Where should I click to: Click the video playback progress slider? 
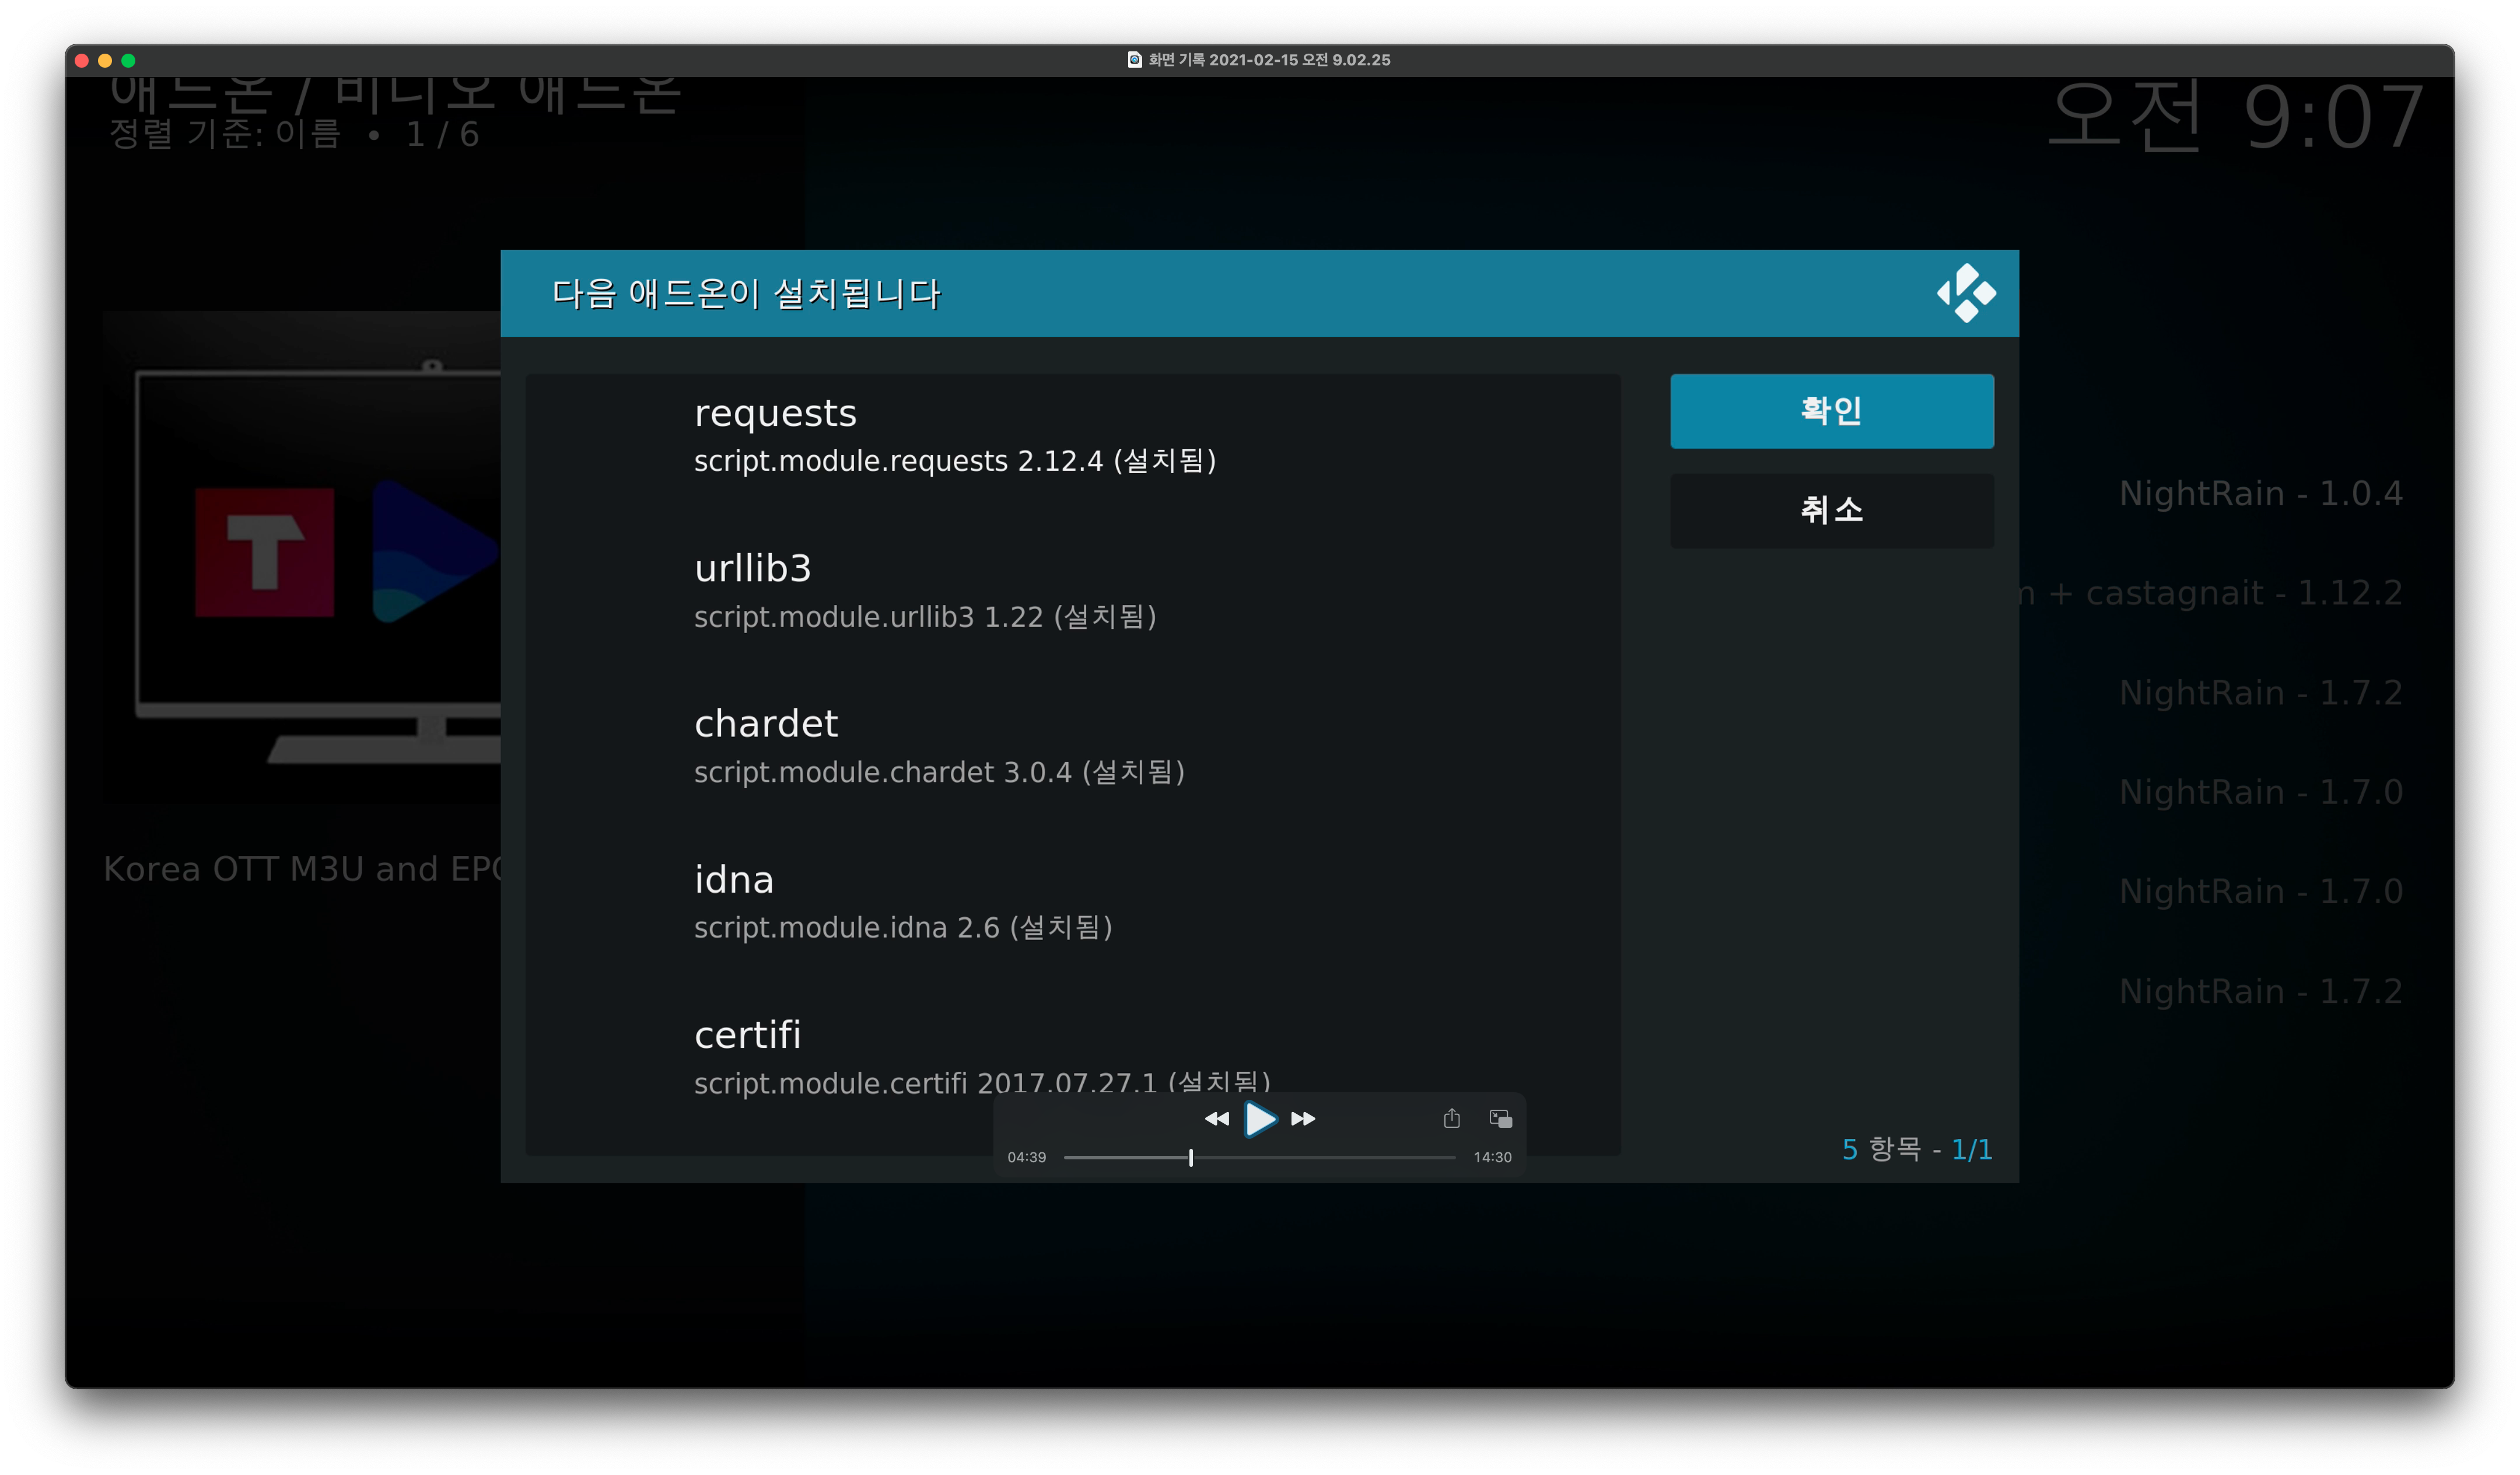1258,1157
